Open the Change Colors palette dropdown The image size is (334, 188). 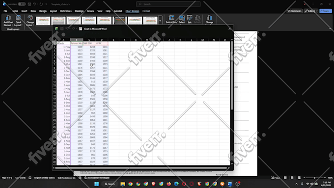30,21
